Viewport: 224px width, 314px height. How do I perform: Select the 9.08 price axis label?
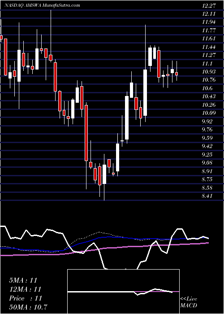207,163
